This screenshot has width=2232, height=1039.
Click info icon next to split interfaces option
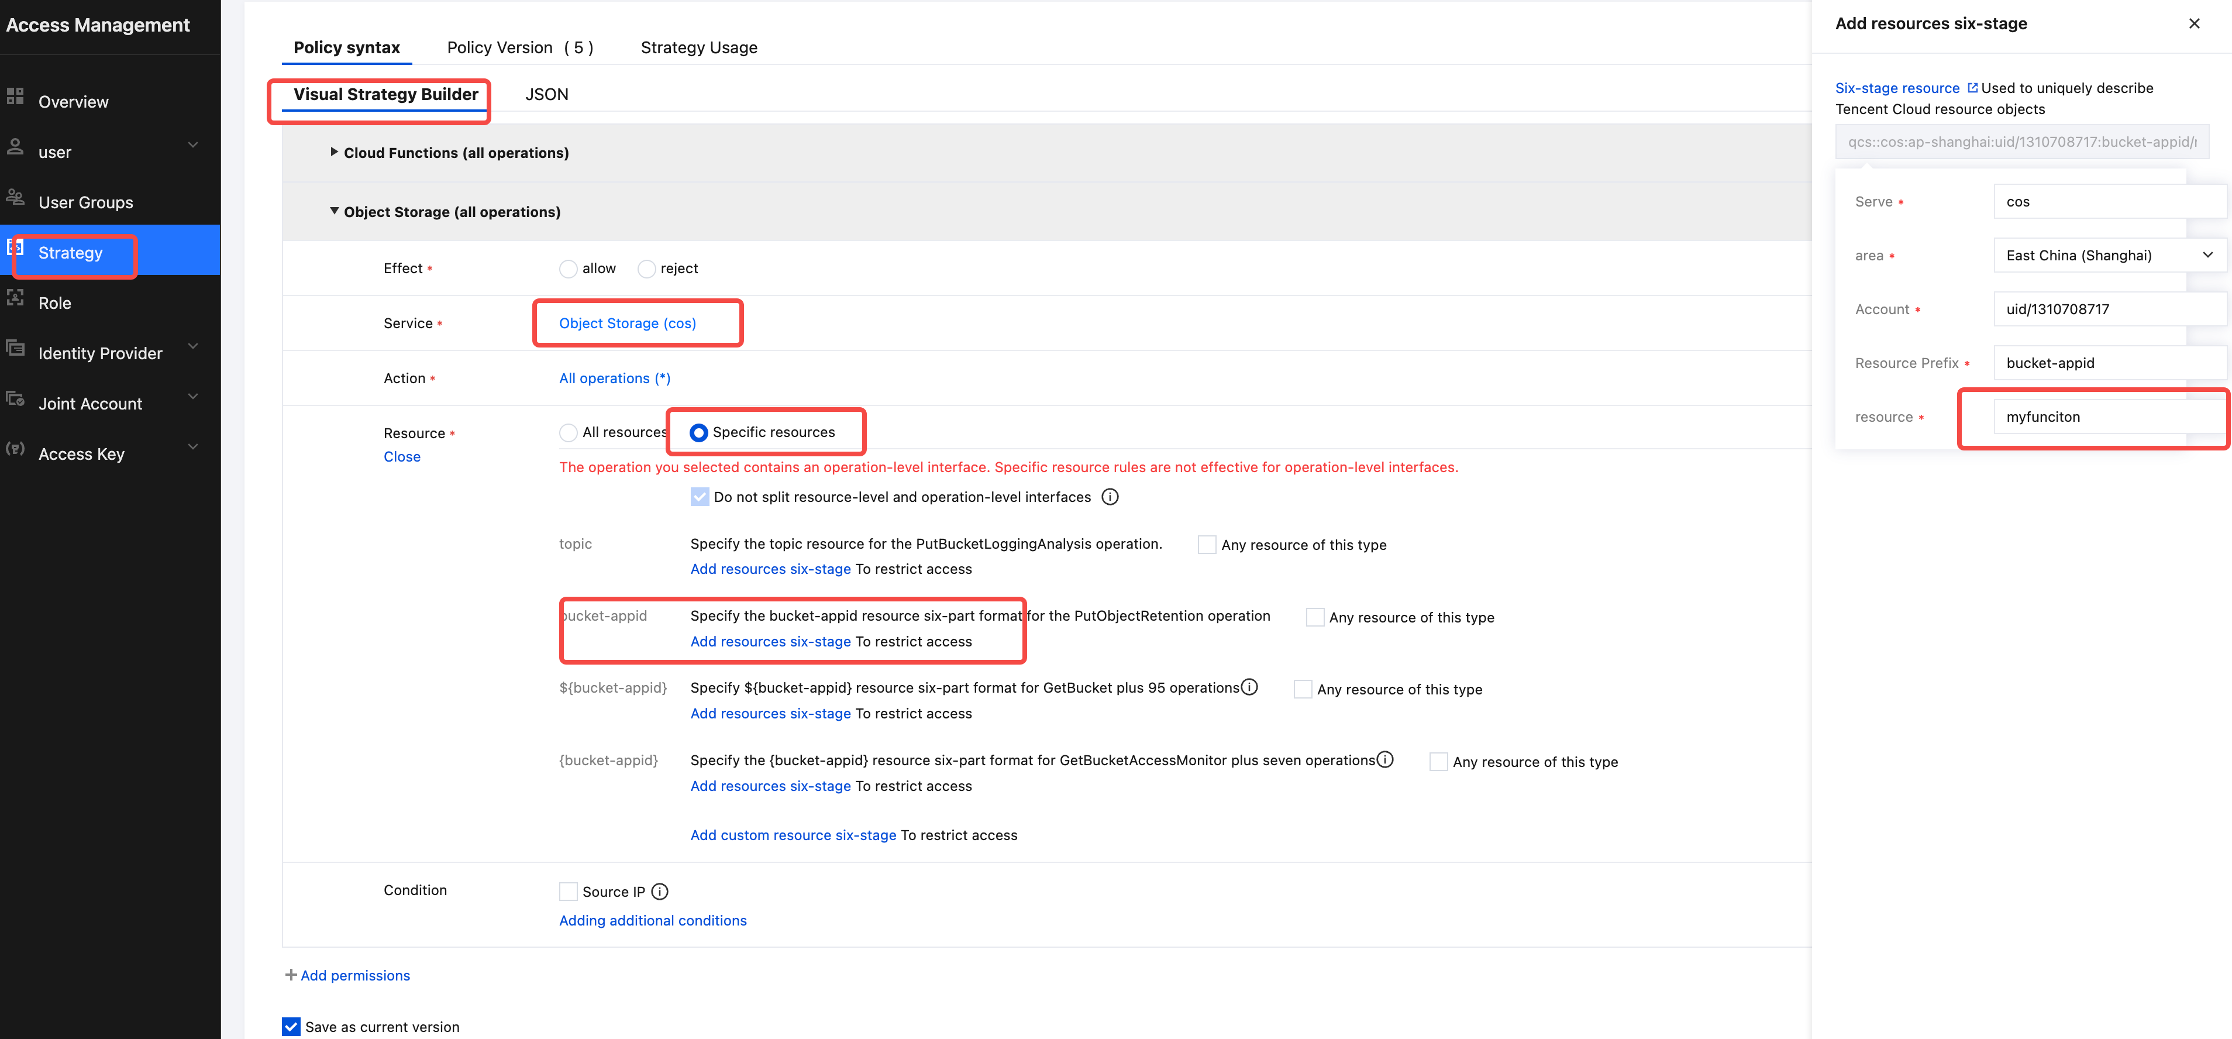click(1109, 497)
